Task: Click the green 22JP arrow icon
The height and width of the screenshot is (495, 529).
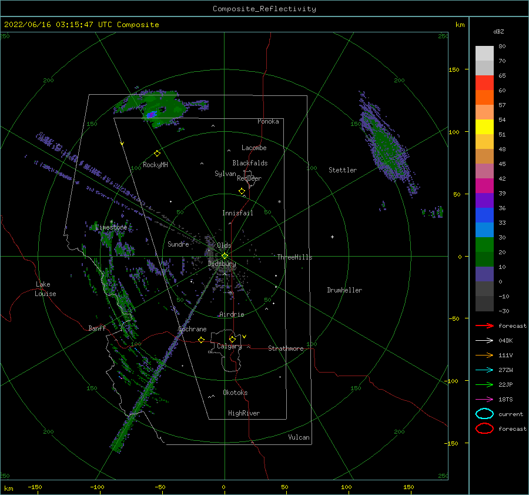Action: [x=484, y=384]
